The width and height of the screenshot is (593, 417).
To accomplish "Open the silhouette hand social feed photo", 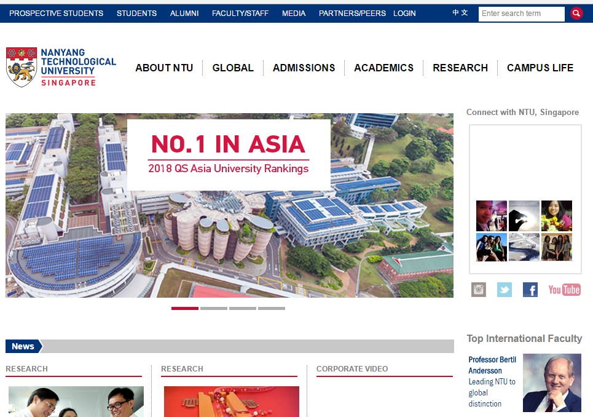I will [x=524, y=216].
